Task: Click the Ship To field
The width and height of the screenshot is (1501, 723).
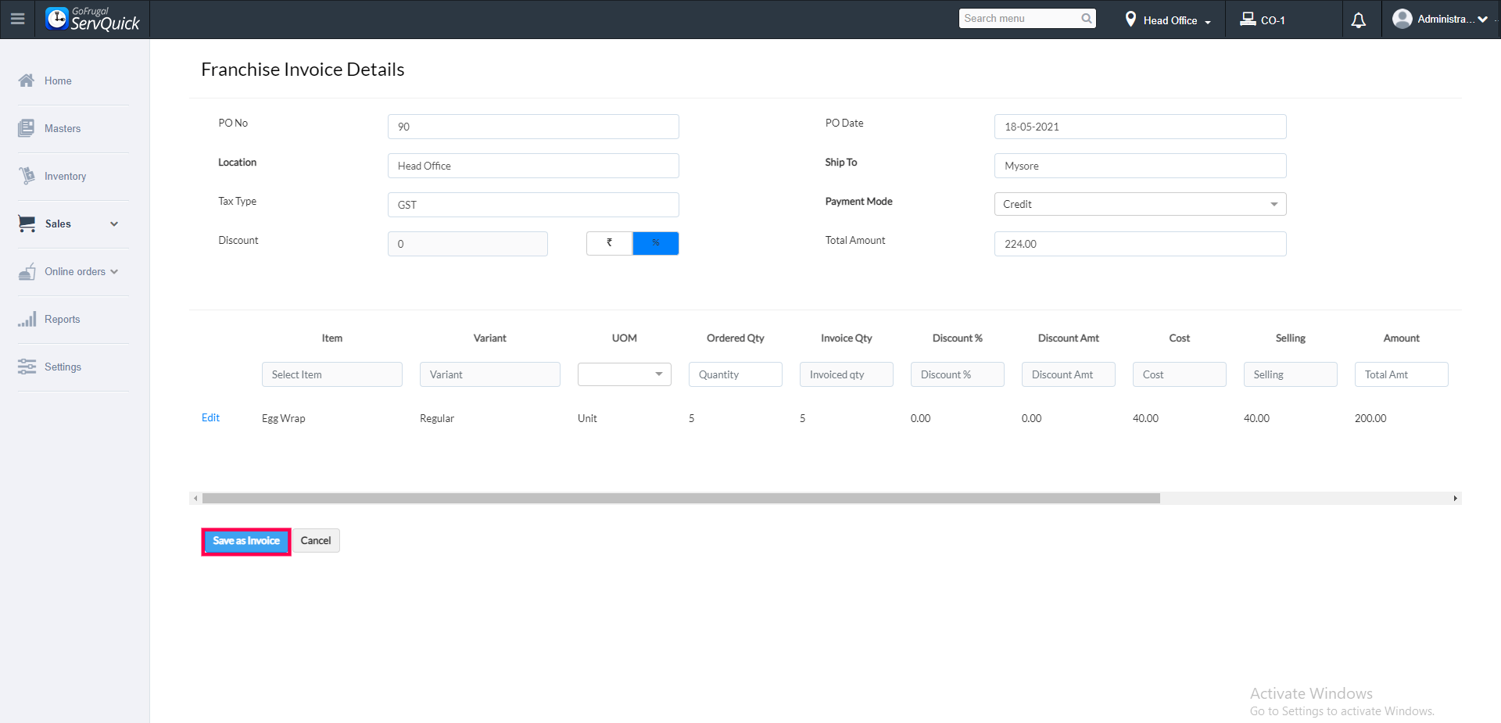Action: pos(1140,166)
